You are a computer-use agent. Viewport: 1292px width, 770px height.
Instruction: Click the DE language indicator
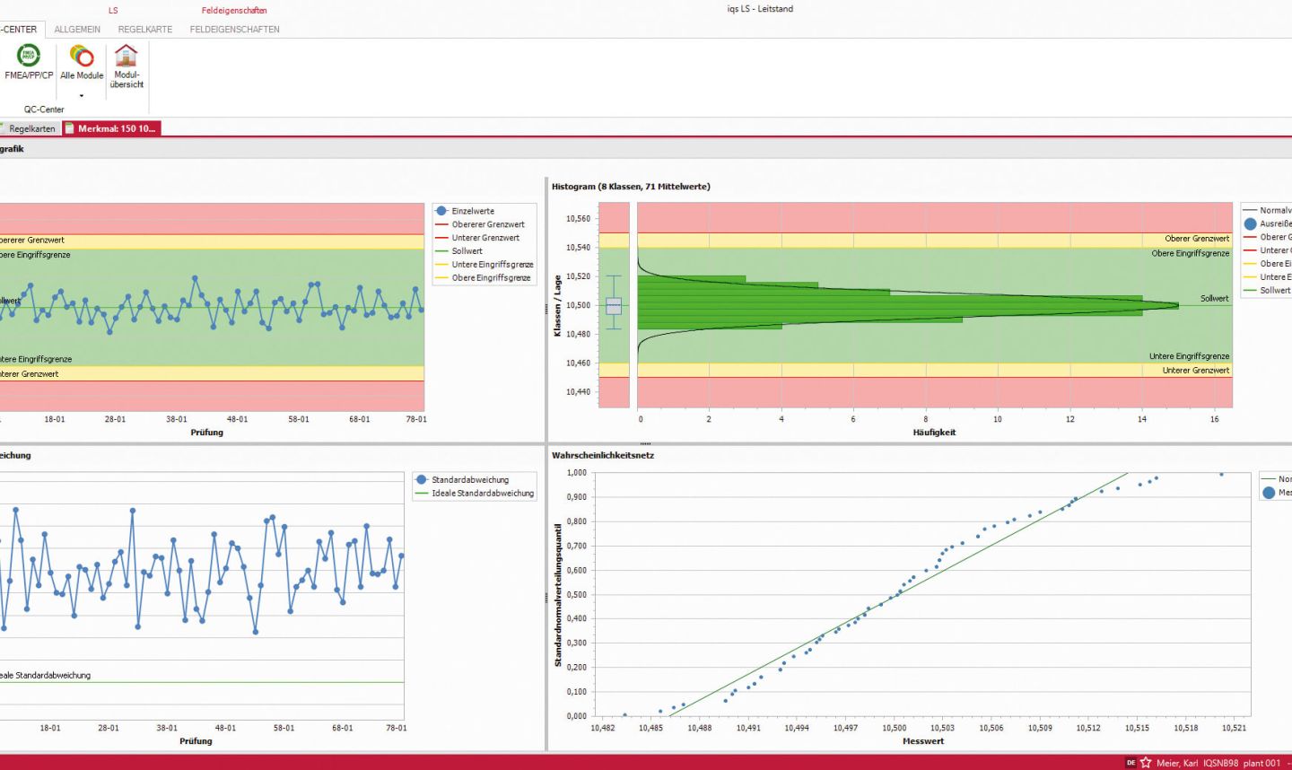[x=1130, y=763]
